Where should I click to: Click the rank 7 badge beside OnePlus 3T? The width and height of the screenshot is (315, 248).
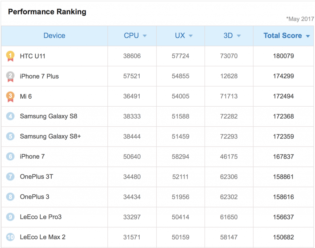[10, 177]
